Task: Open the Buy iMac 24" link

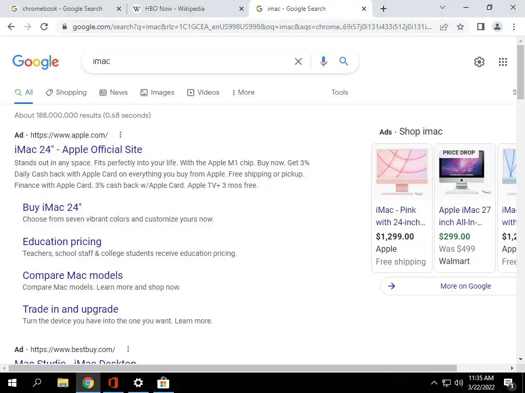Action: [52, 207]
